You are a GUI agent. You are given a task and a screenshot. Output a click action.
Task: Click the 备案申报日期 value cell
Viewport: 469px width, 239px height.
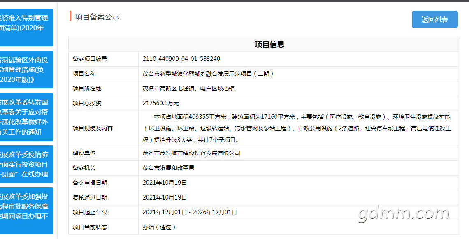299,183
